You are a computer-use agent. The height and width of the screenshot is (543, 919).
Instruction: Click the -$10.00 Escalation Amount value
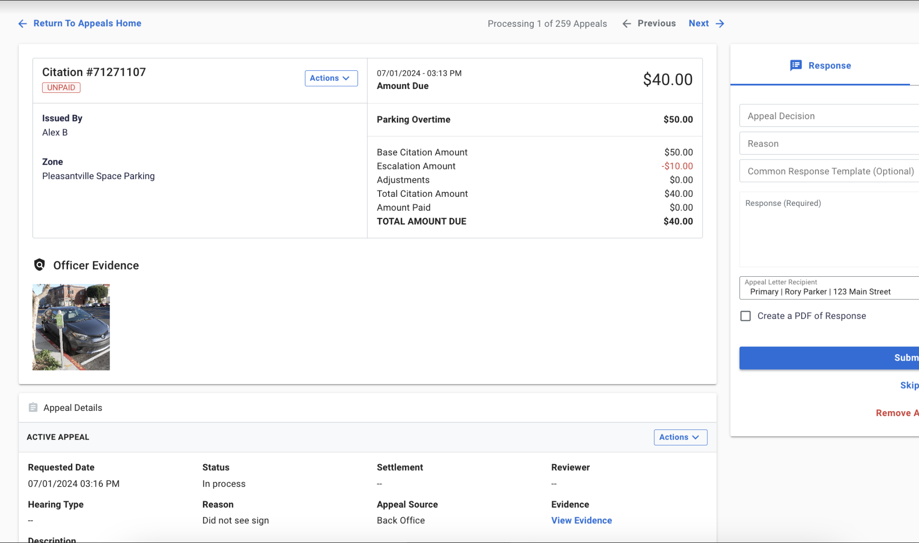[x=677, y=166]
